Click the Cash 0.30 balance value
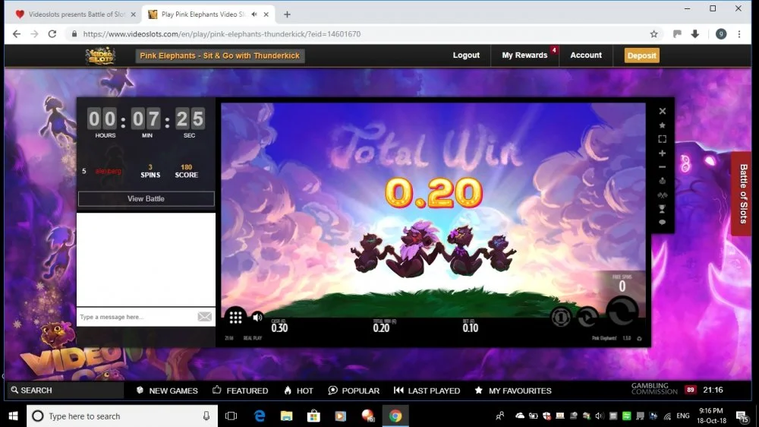Image resolution: width=759 pixels, height=427 pixels. click(279, 327)
